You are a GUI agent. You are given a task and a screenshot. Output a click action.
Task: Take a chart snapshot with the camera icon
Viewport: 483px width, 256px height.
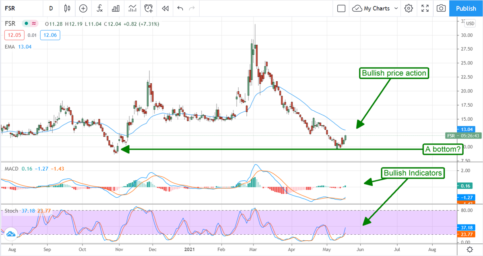click(x=442, y=8)
